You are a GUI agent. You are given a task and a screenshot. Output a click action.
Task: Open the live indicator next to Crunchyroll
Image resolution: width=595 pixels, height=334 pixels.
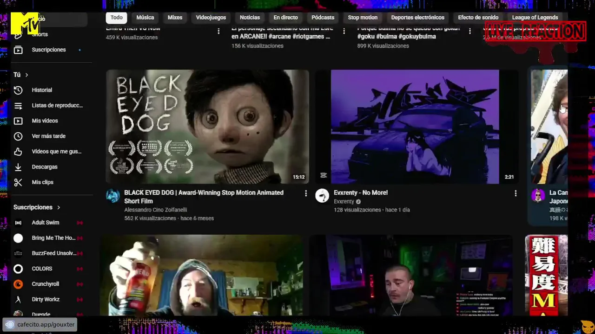pos(79,284)
